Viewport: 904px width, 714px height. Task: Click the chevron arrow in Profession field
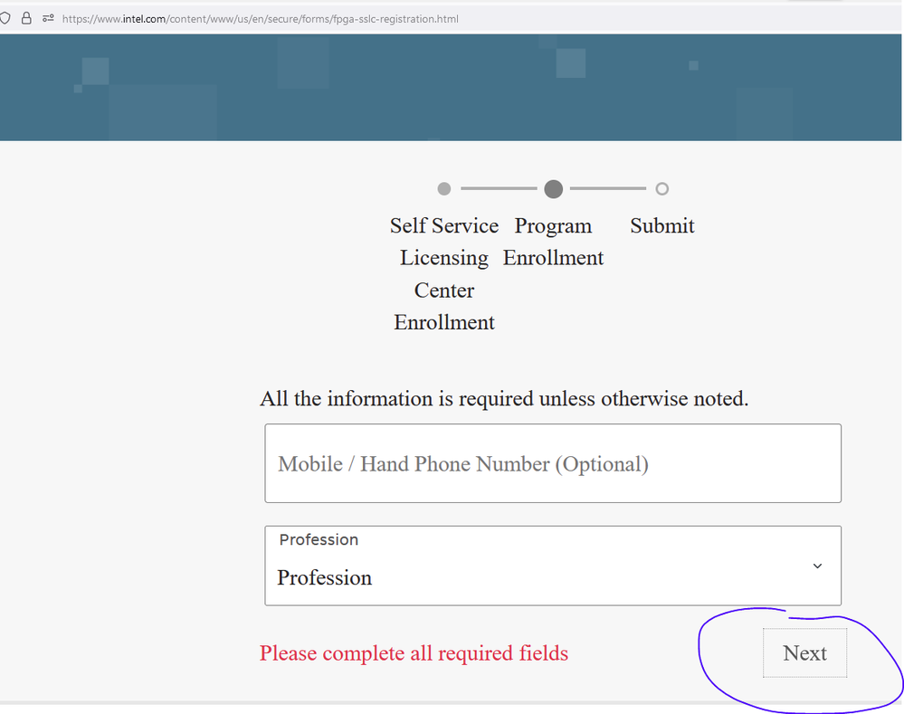pyautogui.click(x=817, y=566)
